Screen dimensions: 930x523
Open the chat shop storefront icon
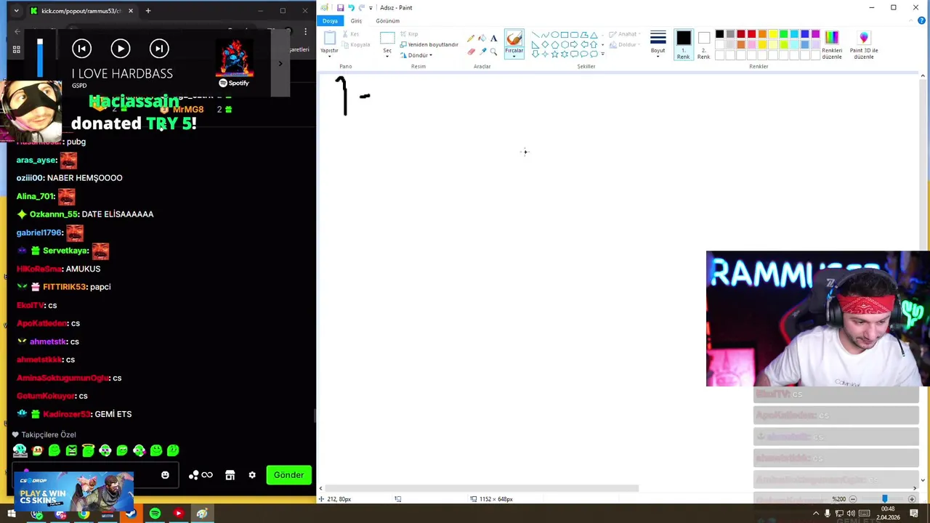point(230,475)
